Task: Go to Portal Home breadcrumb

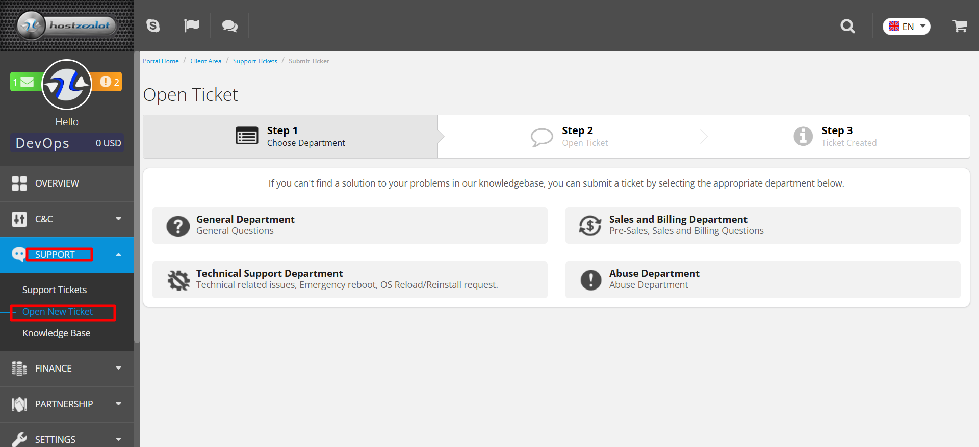Action: tap(161, 61)
